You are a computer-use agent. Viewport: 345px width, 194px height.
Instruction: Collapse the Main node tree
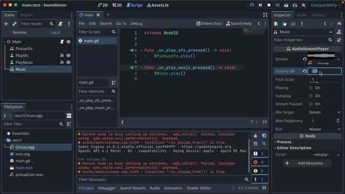(x=5, y=41)
